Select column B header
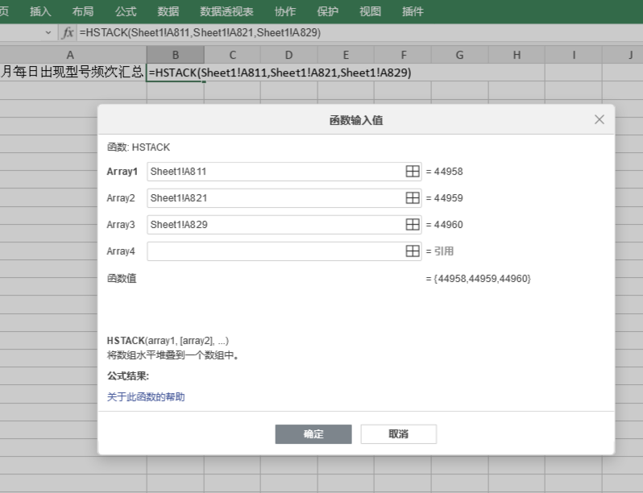This screenshot has height=493, width=643. point(176,55)
